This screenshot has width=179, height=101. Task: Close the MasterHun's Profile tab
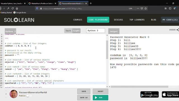[55, 3]
